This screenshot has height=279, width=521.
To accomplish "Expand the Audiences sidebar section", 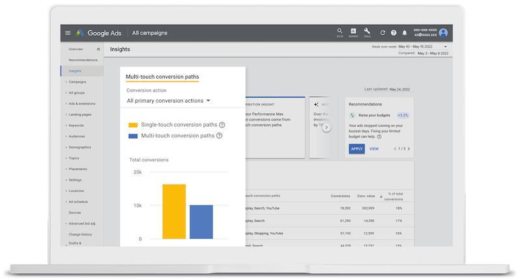I will coord(77,137).
